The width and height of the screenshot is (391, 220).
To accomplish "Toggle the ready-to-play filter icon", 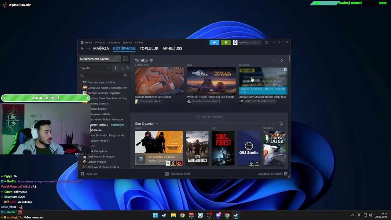I will pos(127,68).
